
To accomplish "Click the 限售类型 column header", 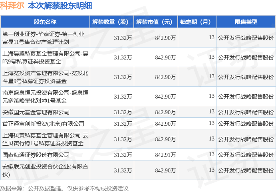I will tap(246, 22).
